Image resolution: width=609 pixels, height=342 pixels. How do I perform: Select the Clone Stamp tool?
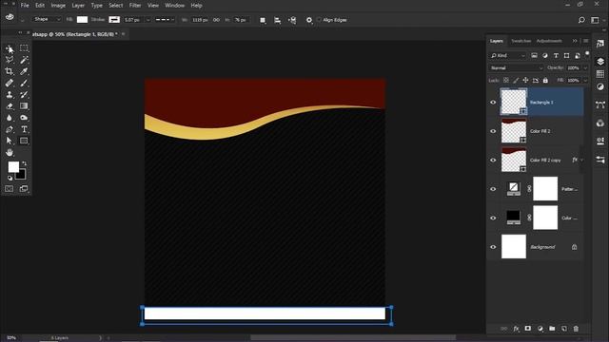pyautogui.click(x=10, y=95)
